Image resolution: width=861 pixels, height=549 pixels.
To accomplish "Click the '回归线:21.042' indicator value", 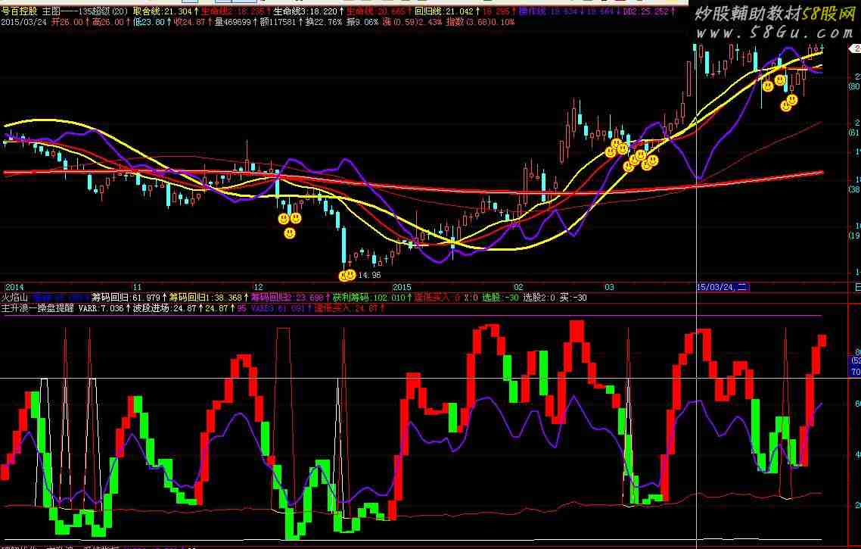I will (443, 11).
